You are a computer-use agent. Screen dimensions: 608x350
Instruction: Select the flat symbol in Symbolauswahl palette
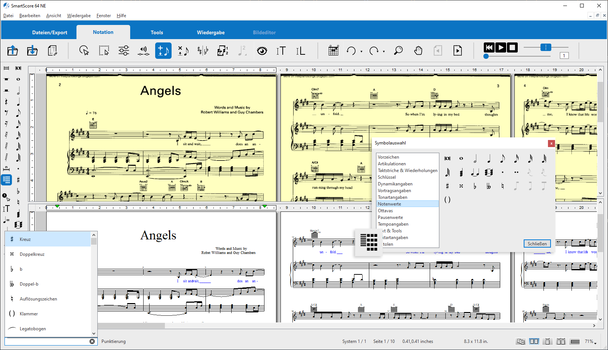(x=475, y=186)
